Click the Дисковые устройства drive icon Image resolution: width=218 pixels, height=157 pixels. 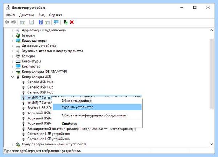coord(18,46)
